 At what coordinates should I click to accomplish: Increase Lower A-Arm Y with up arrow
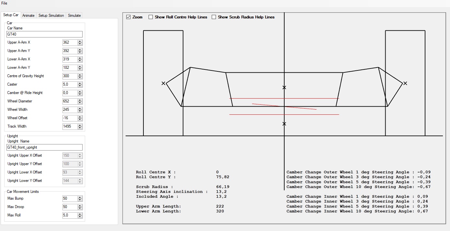(80, 66)
